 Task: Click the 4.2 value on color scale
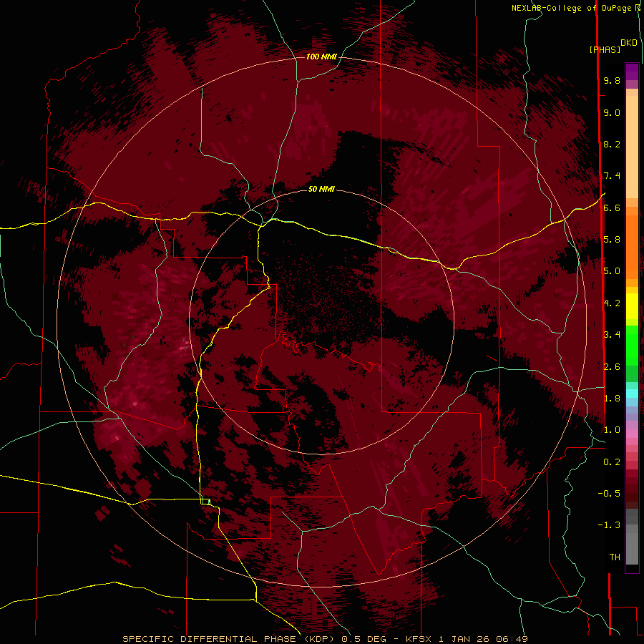click(x=612, y=303)
